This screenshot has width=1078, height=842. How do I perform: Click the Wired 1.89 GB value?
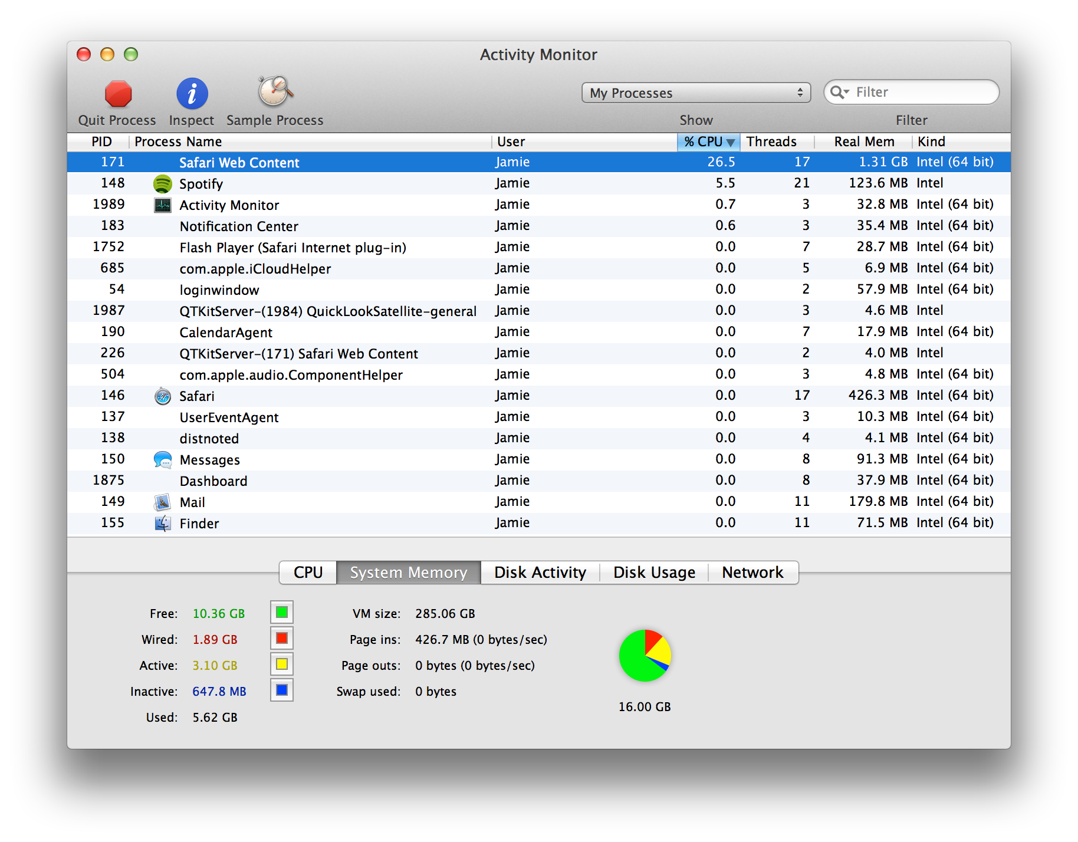point(215,639)
